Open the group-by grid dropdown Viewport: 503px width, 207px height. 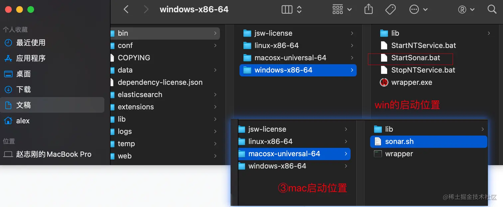(x=342, y=9)
